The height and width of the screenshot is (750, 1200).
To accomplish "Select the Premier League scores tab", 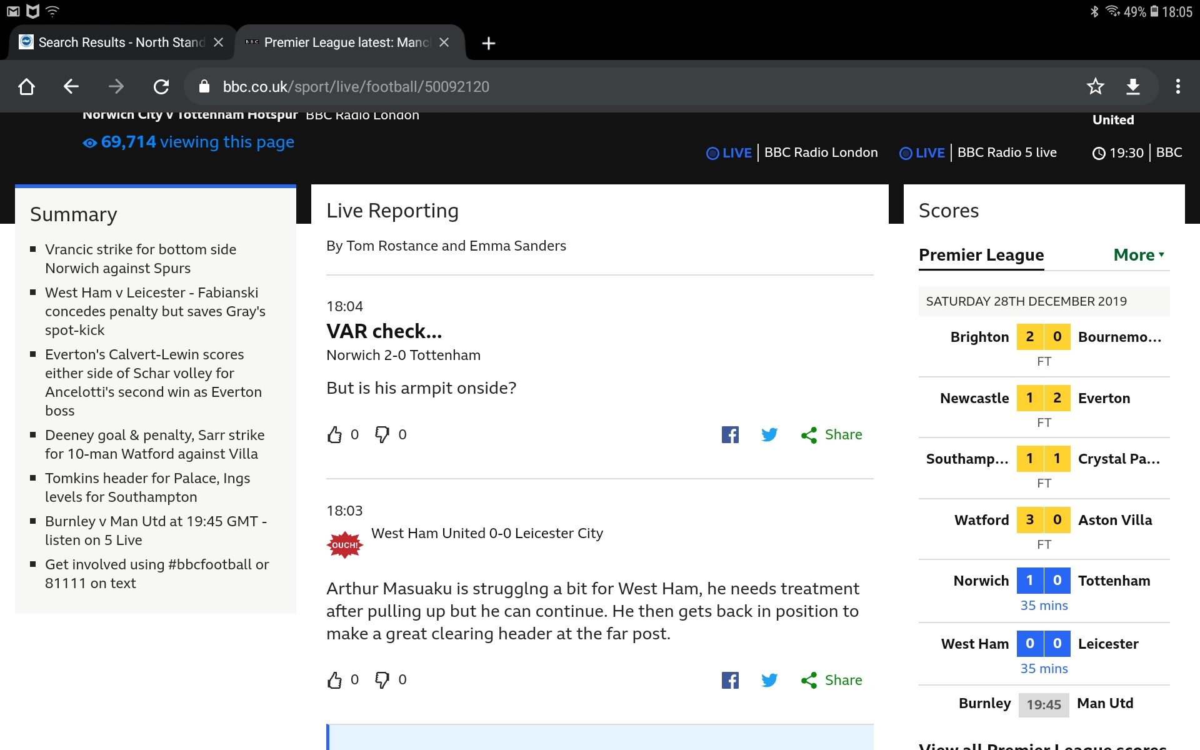I will (981, 255).
